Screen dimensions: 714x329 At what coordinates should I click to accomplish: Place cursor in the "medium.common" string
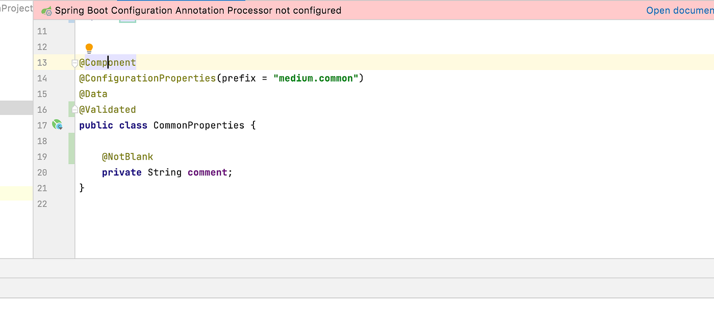[x=315, y=78]
